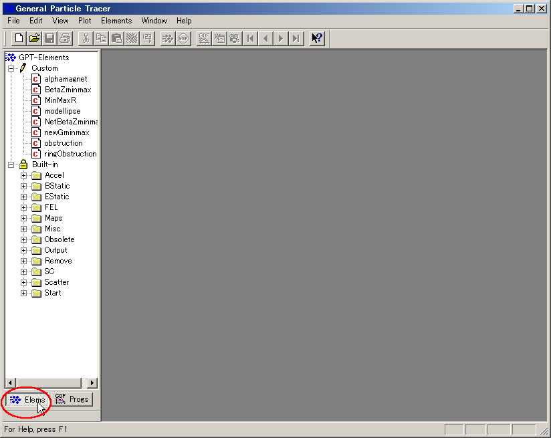
Task: Select the newGminmax custom element
Action: click(67, 132)
